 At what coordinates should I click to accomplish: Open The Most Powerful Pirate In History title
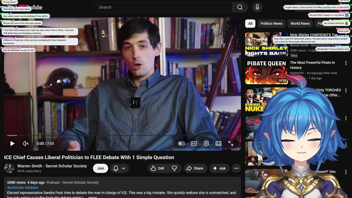point(312,65)
